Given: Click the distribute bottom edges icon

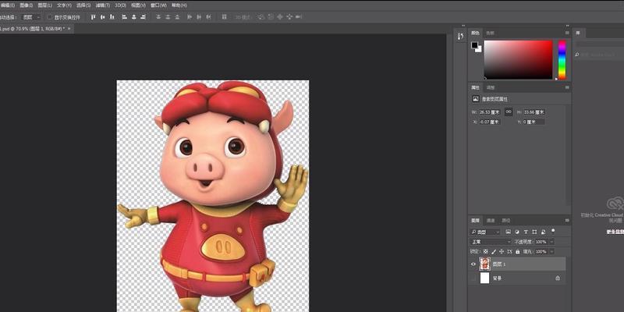Looking at the screenshot, I should tap(178, 17).
